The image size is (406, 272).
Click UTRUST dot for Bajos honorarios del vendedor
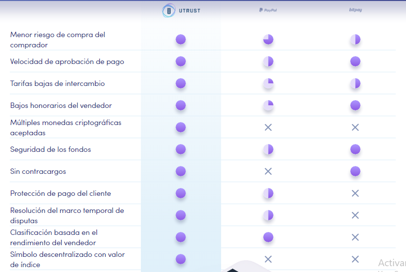point(180,105)
